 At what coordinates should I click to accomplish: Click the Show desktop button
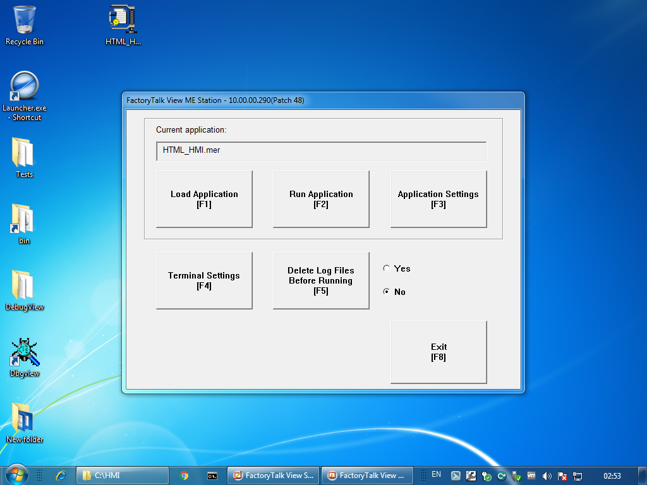643,476
